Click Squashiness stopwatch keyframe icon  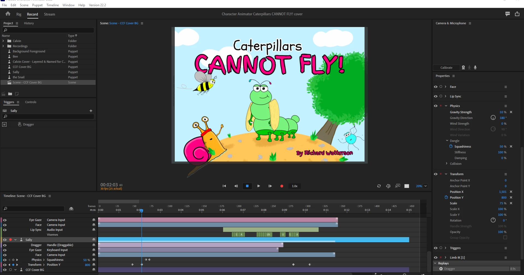tap(451, 147)
